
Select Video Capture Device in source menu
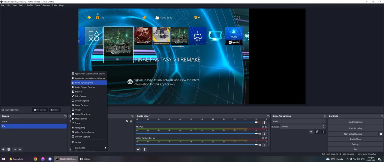(x=89, y=132)
